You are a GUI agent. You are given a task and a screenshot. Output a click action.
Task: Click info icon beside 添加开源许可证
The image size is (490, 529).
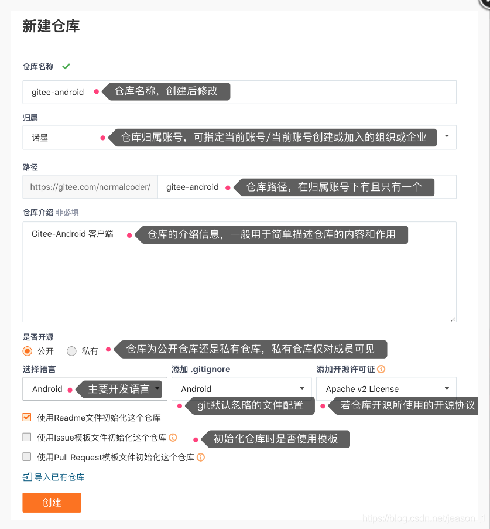(381, 369)
